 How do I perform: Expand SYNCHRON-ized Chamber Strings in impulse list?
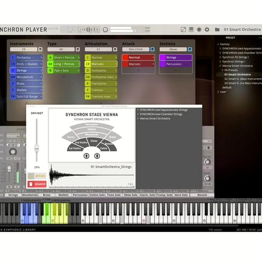click(x=138, y=114)
